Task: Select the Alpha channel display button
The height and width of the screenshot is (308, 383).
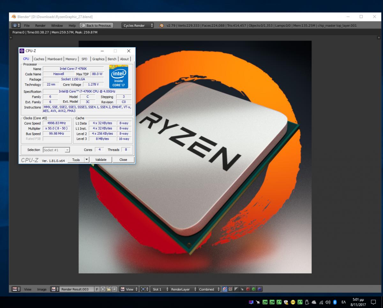Action: (236, 289)
